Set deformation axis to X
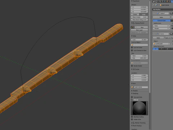173x130 pixels. [156, 49]
